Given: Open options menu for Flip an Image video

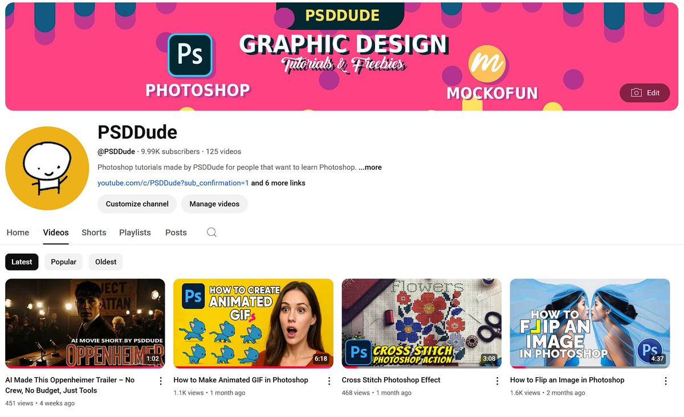Looking at the screenshot, I should click(x=666, y=381).
